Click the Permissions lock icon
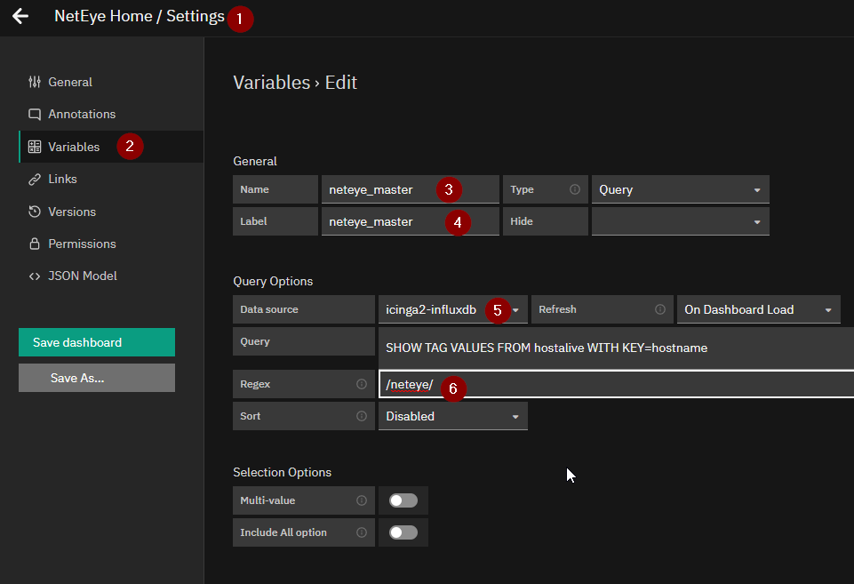This screenshot has height=584, width=854. (x=35, y=244)
